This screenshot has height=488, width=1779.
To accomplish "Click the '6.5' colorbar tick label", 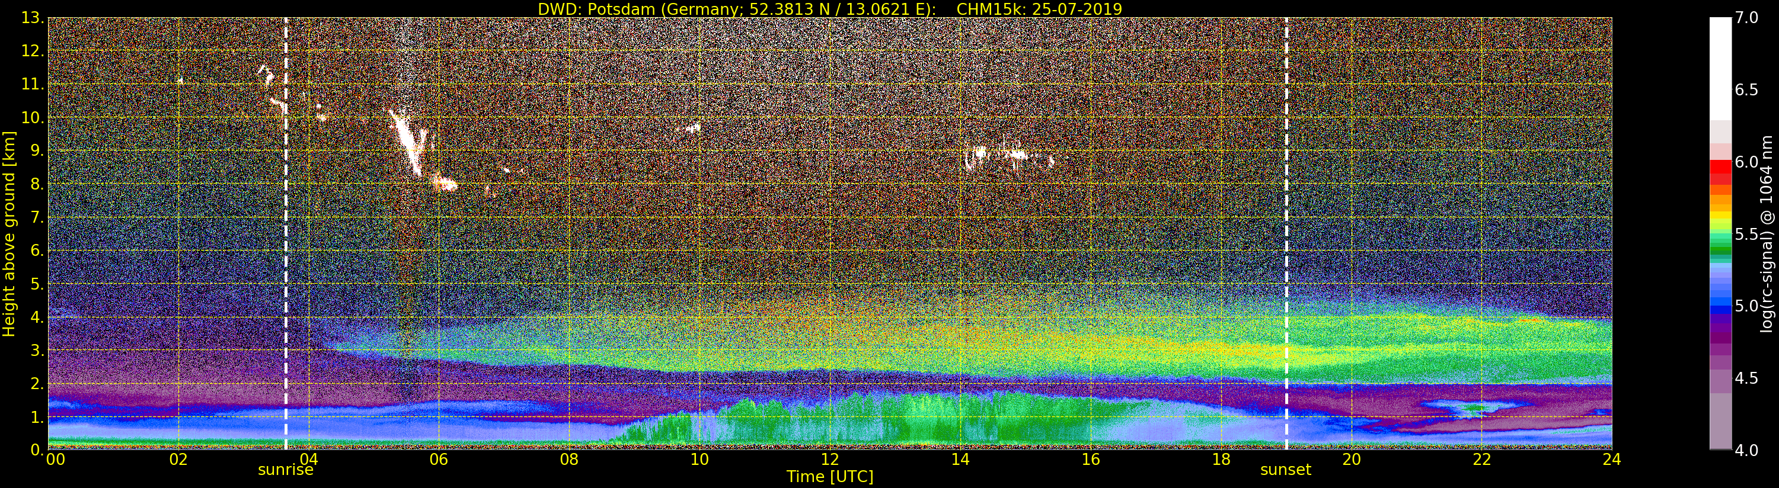I will pos(1746,90).
